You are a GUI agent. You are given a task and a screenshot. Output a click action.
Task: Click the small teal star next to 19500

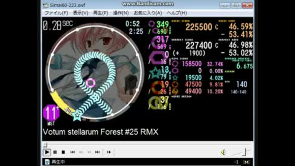(x=175, y=77)
